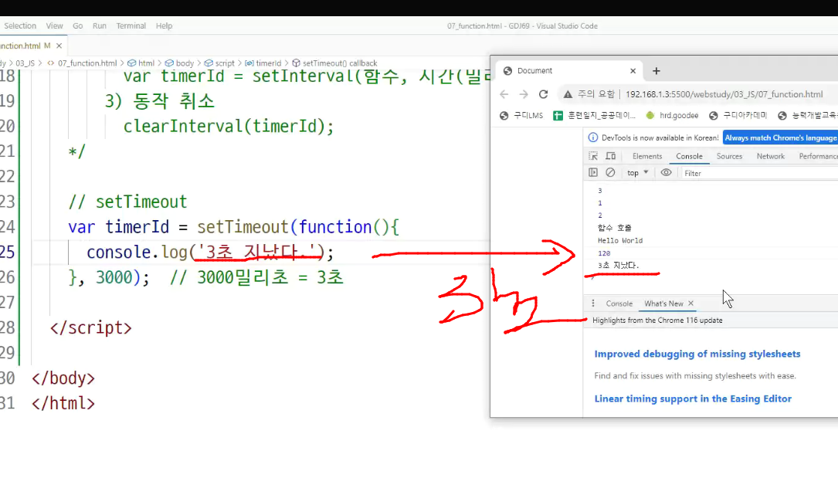
Task: Click 07_function.html in the breadcrumb
Action: pyautogui.click(x=87, y=63)
